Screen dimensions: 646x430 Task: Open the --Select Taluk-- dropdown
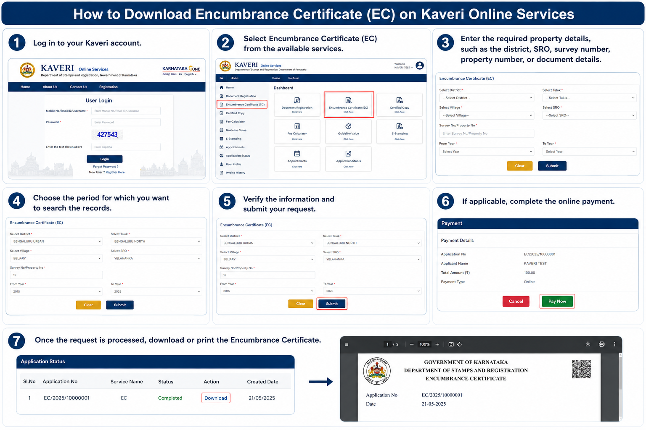click(590, 98)
